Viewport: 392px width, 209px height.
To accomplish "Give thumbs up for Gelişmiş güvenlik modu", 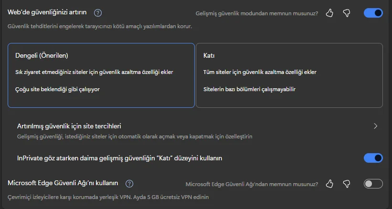I will pos(329,13).
